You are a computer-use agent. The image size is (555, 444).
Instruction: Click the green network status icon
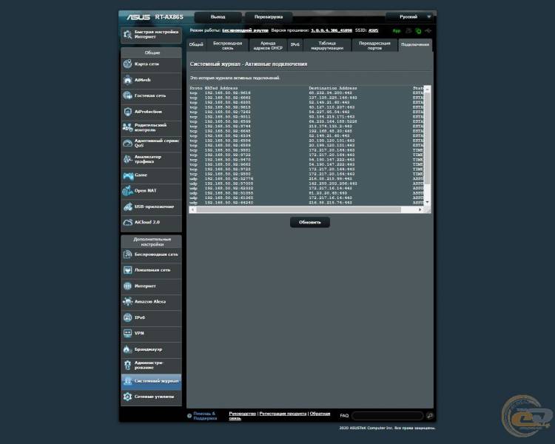418,31
